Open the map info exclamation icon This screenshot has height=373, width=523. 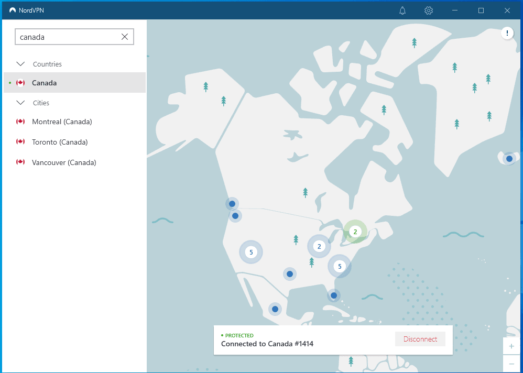pos(507,33)
